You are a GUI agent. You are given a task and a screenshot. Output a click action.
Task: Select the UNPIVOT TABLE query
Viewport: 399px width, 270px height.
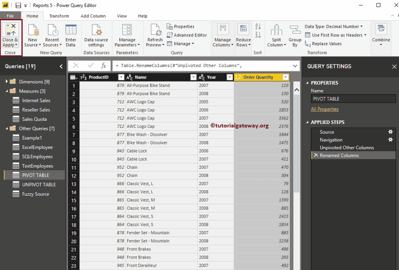pyautogui.click(x=39, y=185)
